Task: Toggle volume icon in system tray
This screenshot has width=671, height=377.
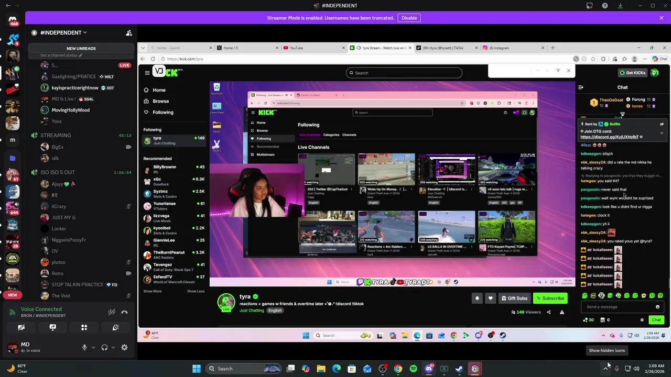Action: (x=636, y=369)
